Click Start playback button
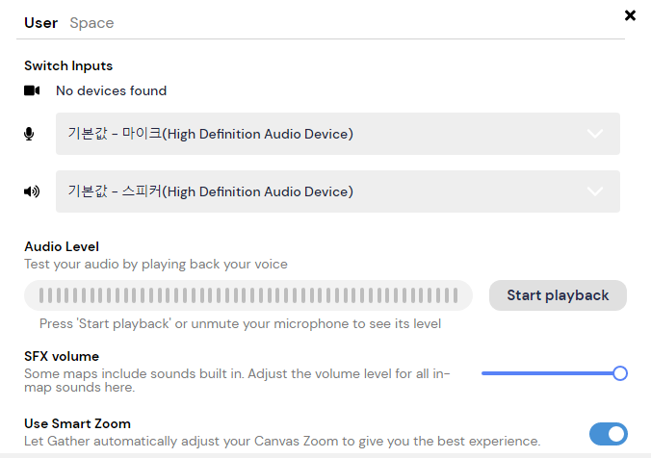 pos(558,295)
